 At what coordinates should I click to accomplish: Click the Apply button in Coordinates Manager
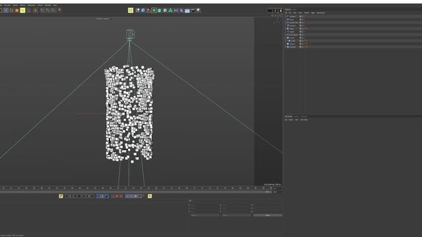[268, 215]
